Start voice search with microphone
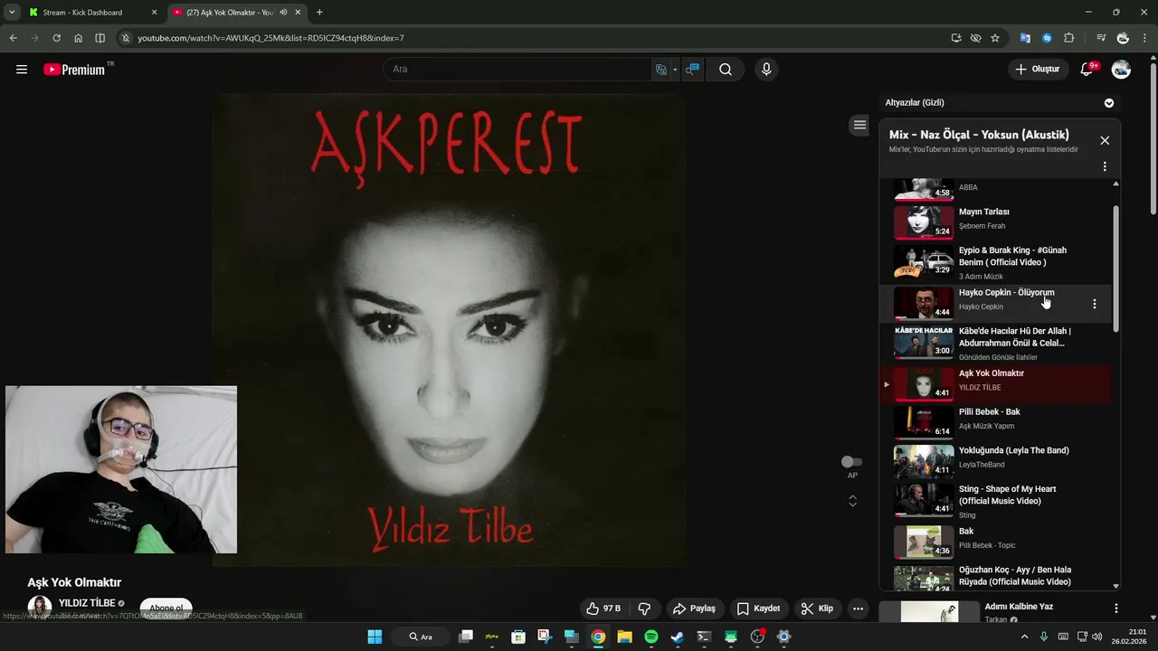The image size is (1158, 651). pyautogui.click(x=766, y=70)
